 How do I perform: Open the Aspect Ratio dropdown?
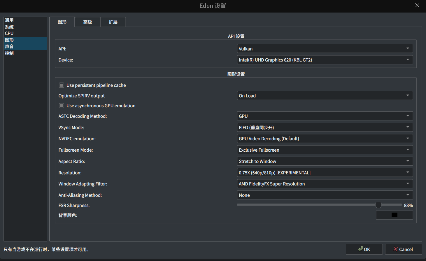(x=325, y=161)
